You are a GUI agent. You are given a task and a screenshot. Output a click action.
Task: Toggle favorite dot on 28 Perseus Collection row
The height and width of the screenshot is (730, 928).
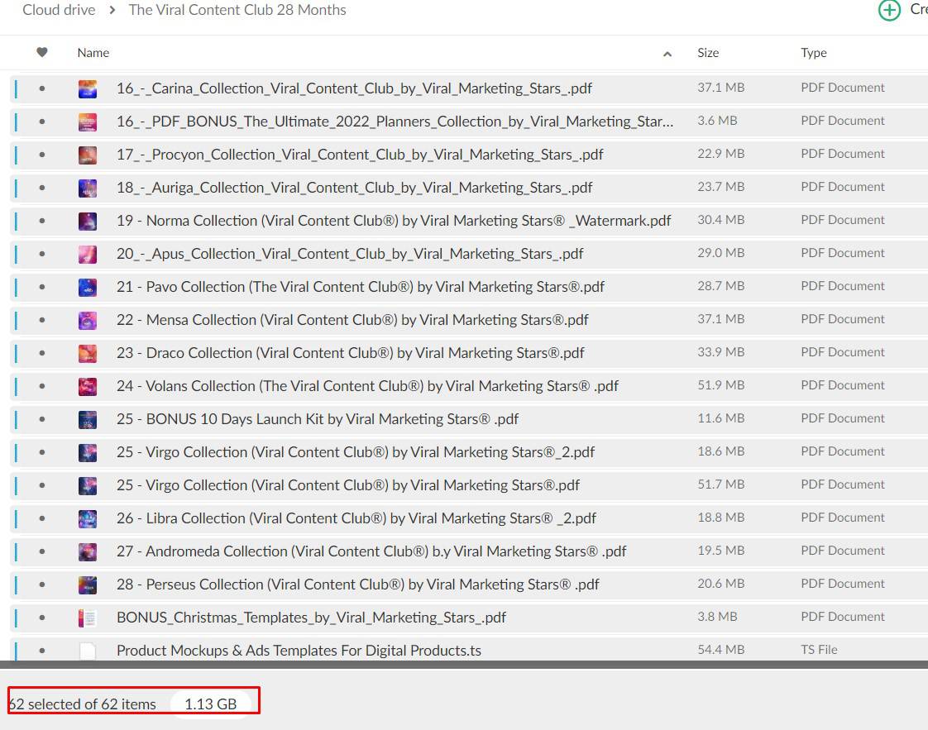click(x=42, y=584)
